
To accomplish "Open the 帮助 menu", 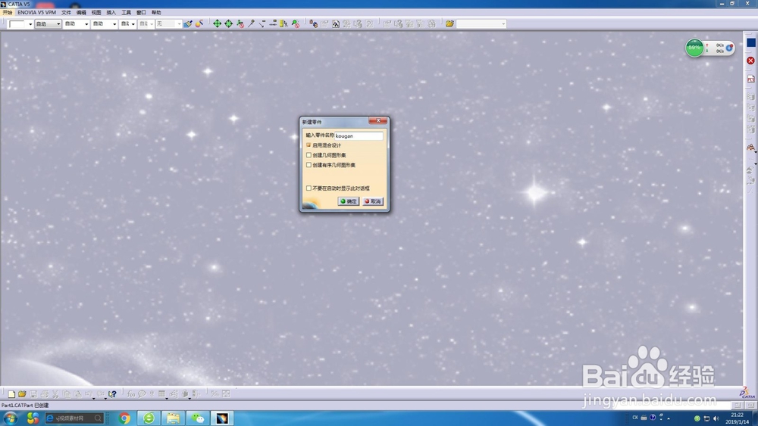I will coord(156,13).
